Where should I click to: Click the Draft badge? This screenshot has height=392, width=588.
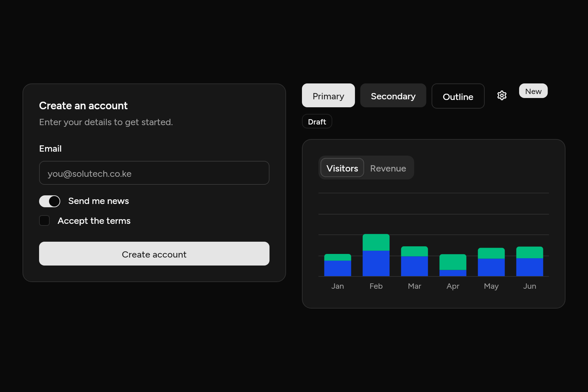tap(317, 122)
